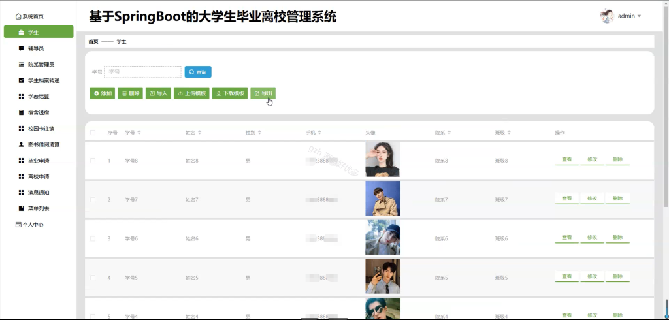Sort by 手机 column arrows
Image resolution: width=669 pixels, height=320 pixels.
click(x=319, y=133)
